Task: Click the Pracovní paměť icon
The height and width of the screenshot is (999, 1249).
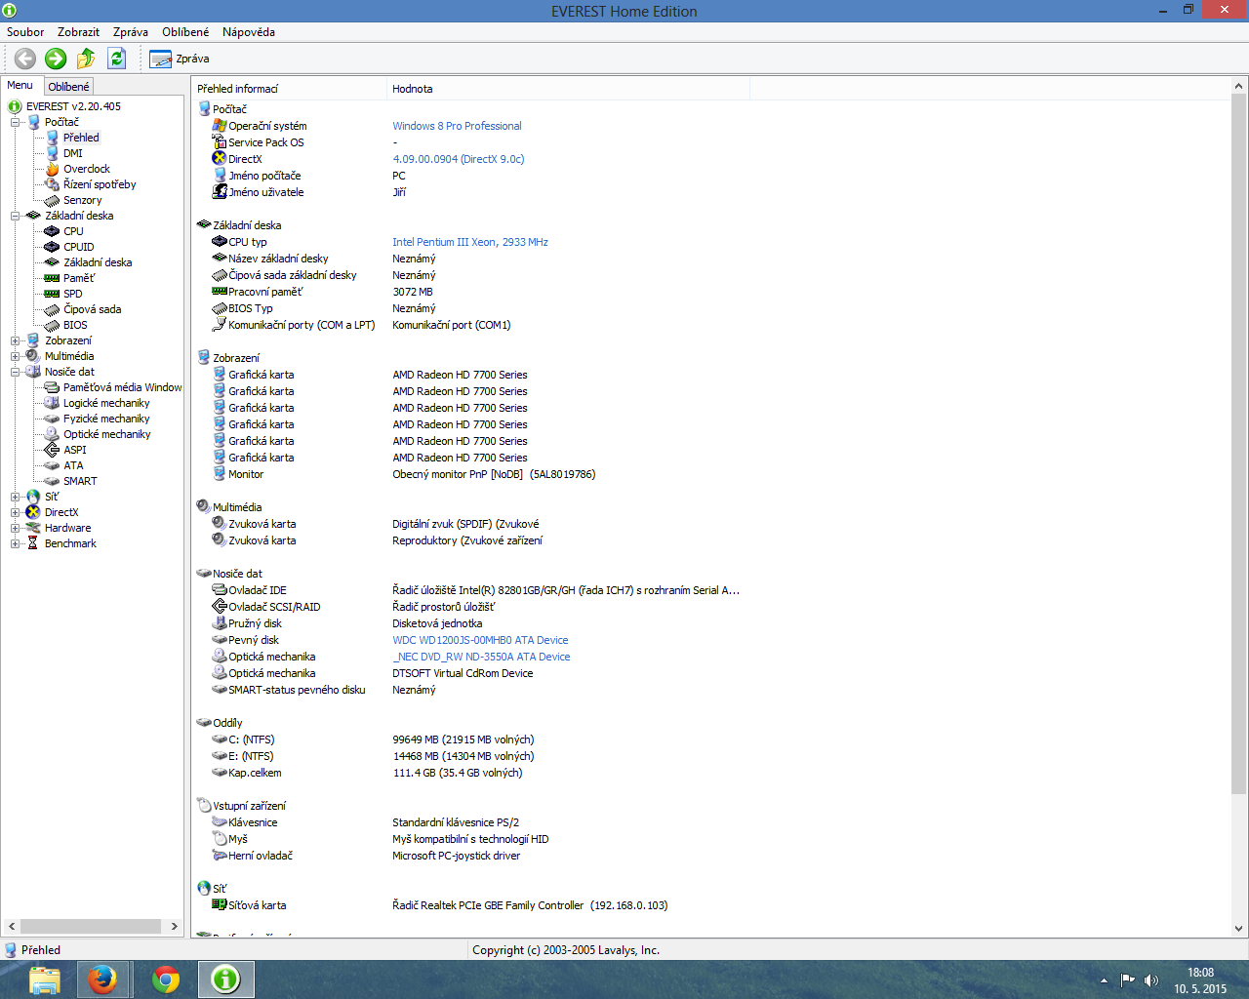Action: pyautogui.click(x=220, y=291)
